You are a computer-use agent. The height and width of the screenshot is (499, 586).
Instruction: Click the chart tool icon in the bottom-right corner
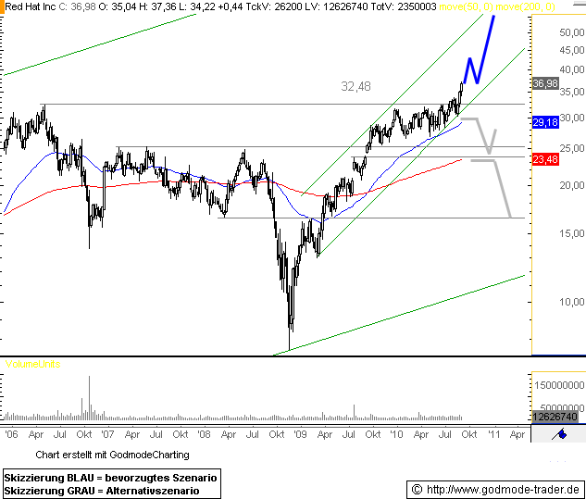(561, 434)
